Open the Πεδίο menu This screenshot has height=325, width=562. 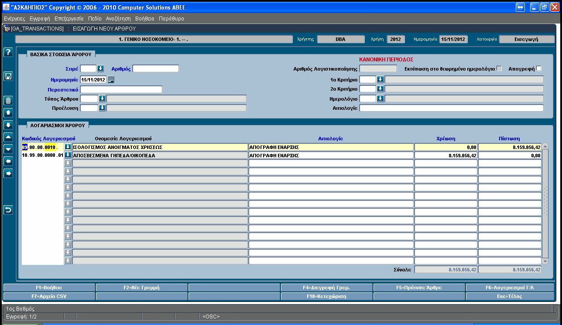point(95,19)
